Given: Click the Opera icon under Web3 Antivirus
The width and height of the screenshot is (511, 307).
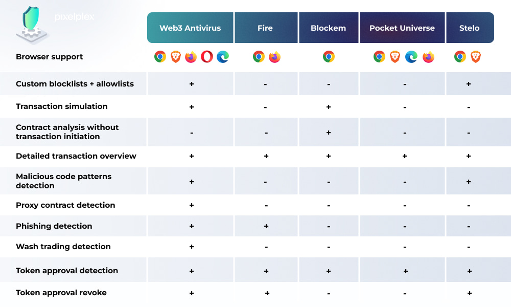Looking at the screenshot, I should pyautogui.click(x=206, y=57).
